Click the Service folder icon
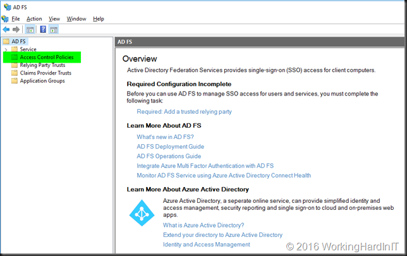407x256 pixels. pyautogui.click(x=15, y=49)
